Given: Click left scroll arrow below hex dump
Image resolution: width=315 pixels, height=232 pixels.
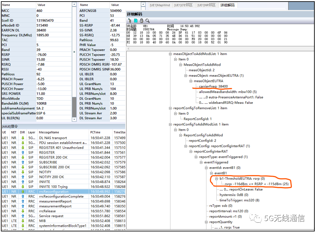Looking at the screenshot, I should 129,48.
